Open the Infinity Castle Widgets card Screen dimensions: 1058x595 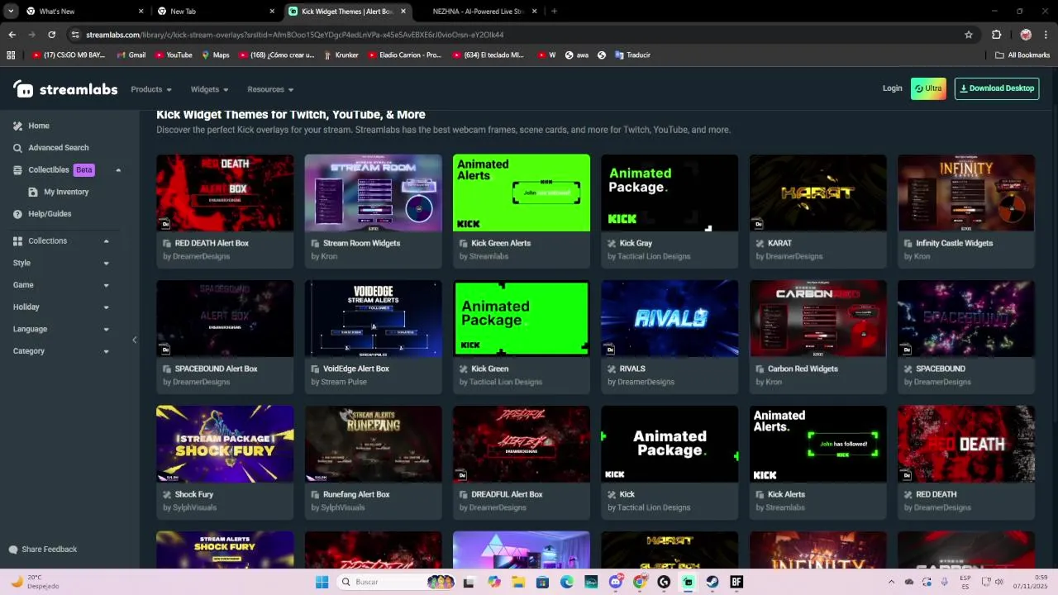pos(966,211)
